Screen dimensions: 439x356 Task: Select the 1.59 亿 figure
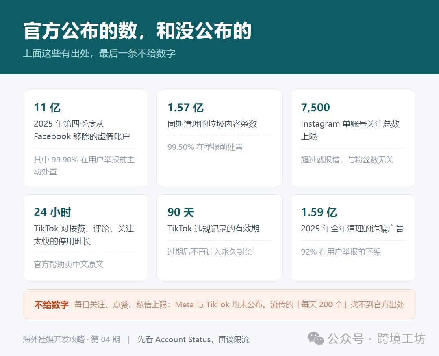pos(319,212)
